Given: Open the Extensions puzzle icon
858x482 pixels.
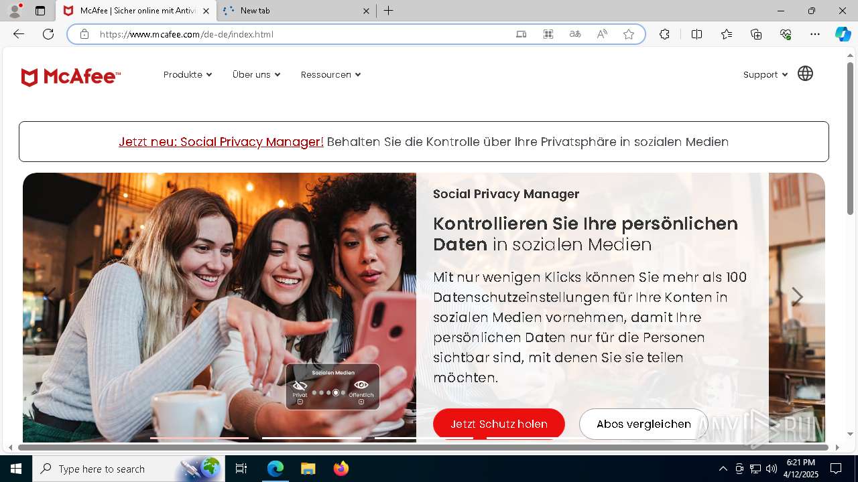Looking at the screenshot, I should [x=664, y=34].
